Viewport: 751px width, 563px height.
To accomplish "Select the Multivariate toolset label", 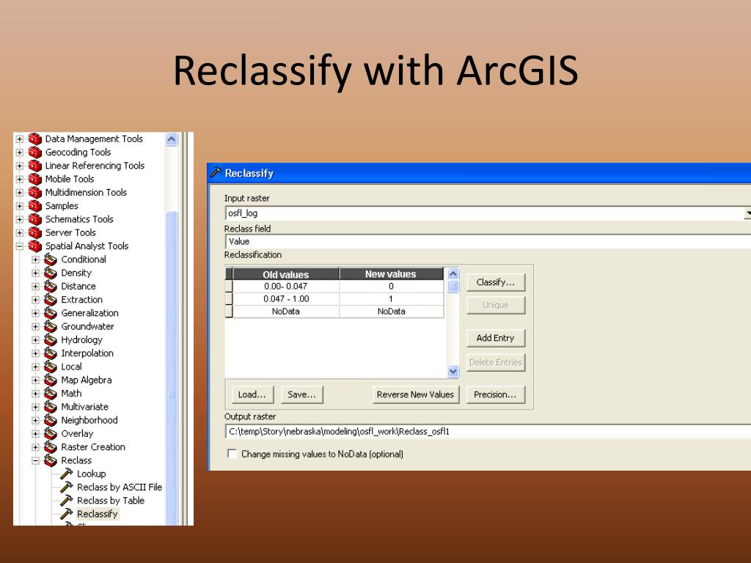I will 85,407.
